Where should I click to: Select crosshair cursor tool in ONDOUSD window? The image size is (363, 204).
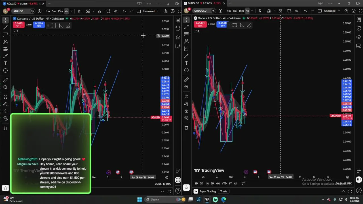point(186,20)
